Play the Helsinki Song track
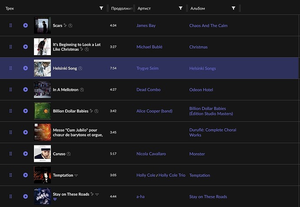 pos(26,68)
